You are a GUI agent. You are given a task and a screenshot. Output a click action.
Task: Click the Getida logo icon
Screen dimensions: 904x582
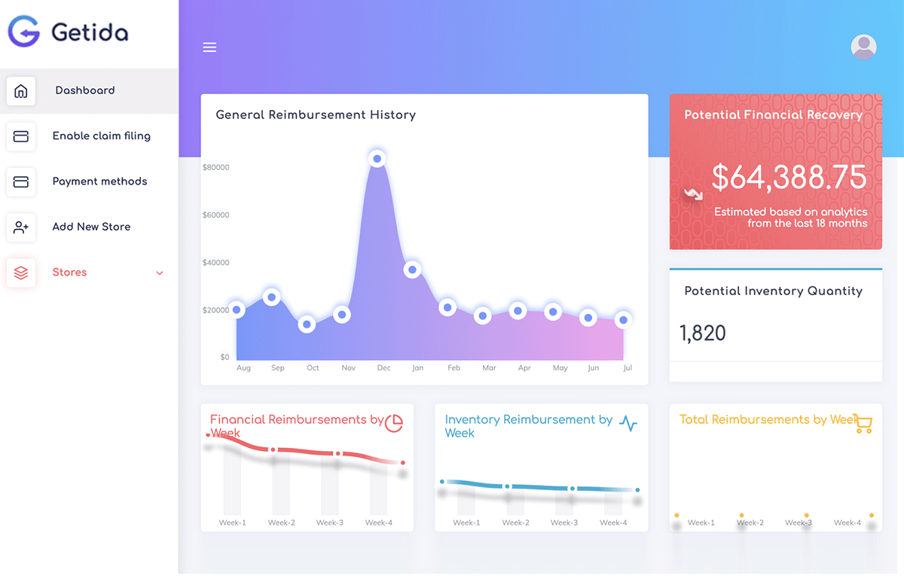(x=23, y=32)
